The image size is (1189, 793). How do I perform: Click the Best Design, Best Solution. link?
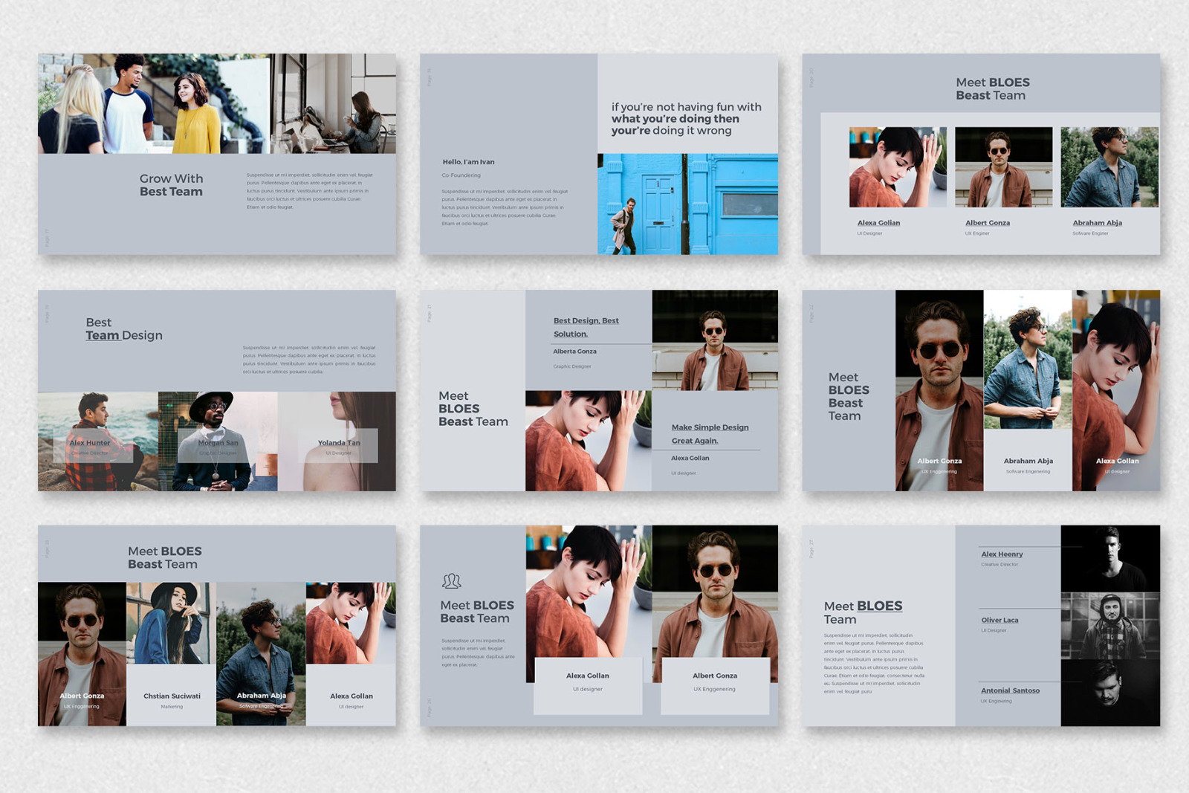pos(586,327)
